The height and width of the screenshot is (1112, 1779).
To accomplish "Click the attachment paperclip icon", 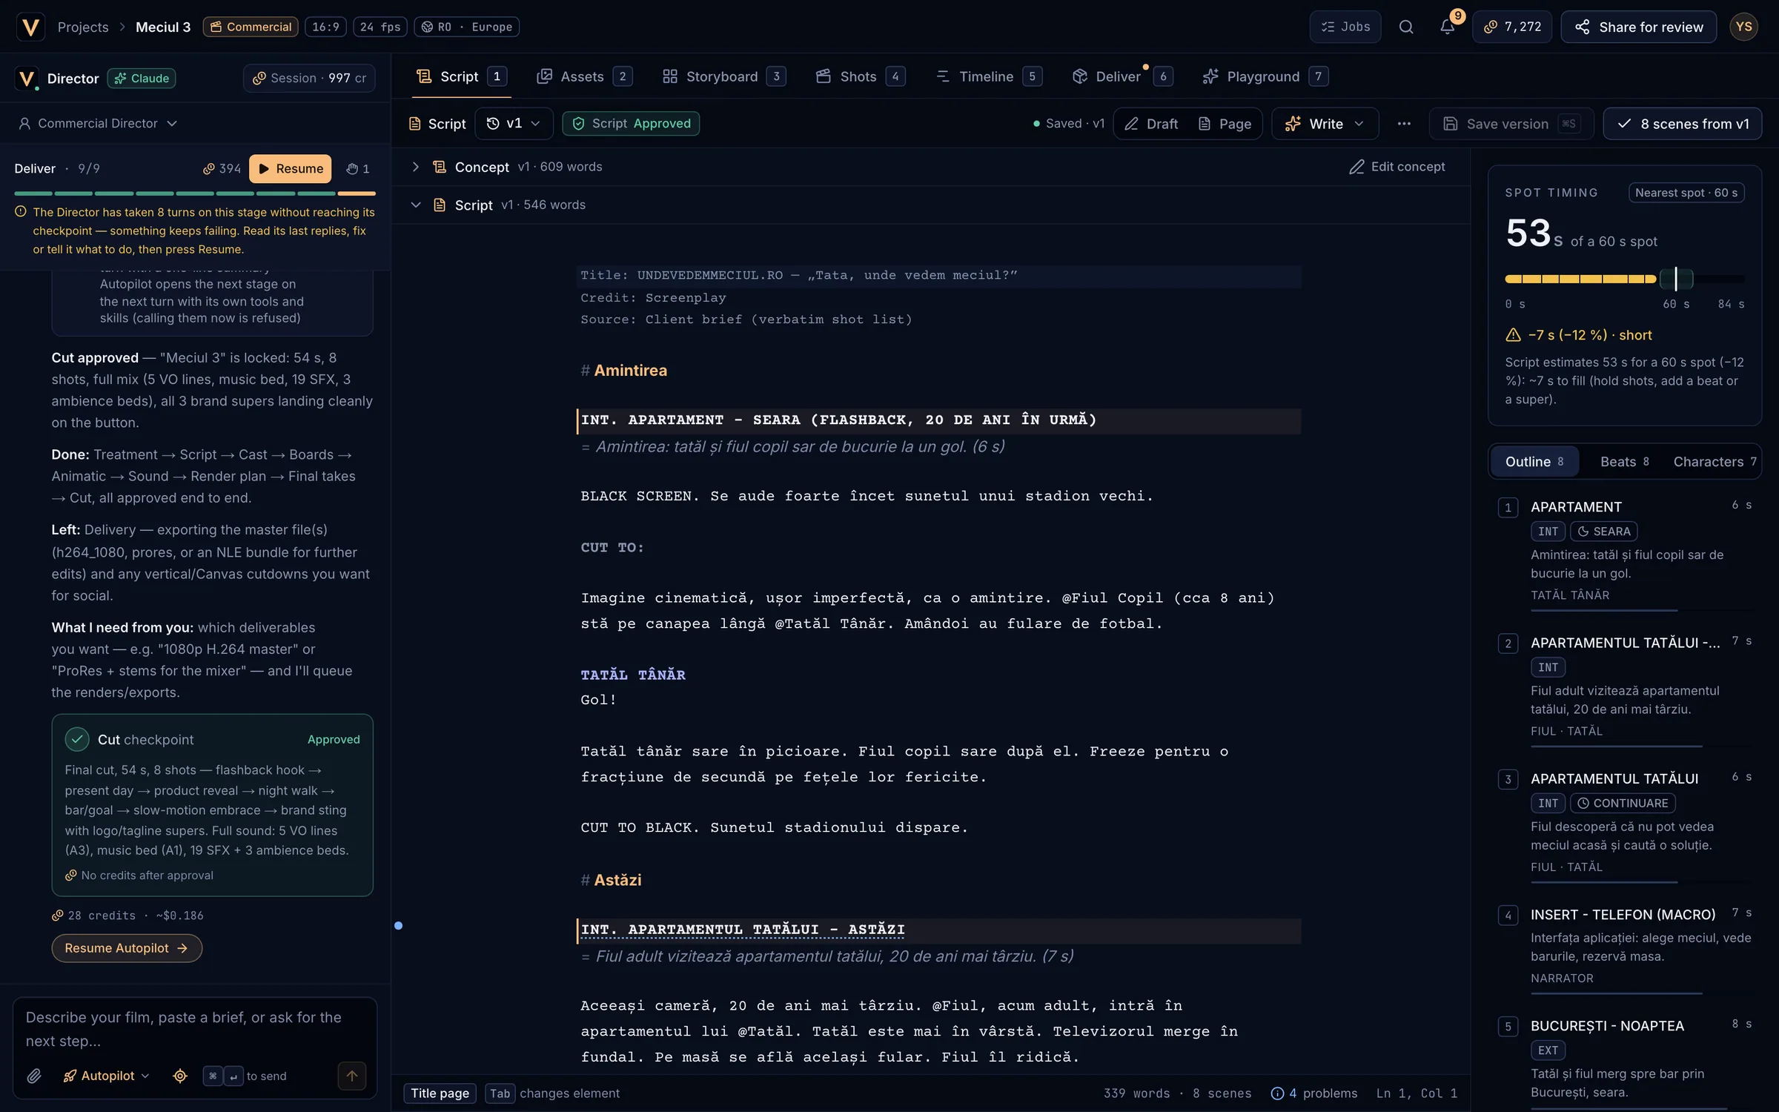I will coord(34,1076).
